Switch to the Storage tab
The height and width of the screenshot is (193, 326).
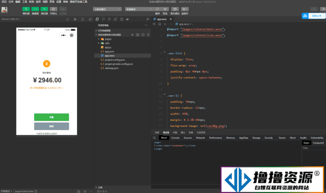click(x=256, y=137)
